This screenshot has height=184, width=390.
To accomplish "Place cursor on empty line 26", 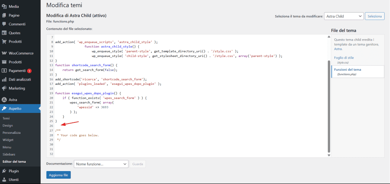I will [x=190, y=126].
